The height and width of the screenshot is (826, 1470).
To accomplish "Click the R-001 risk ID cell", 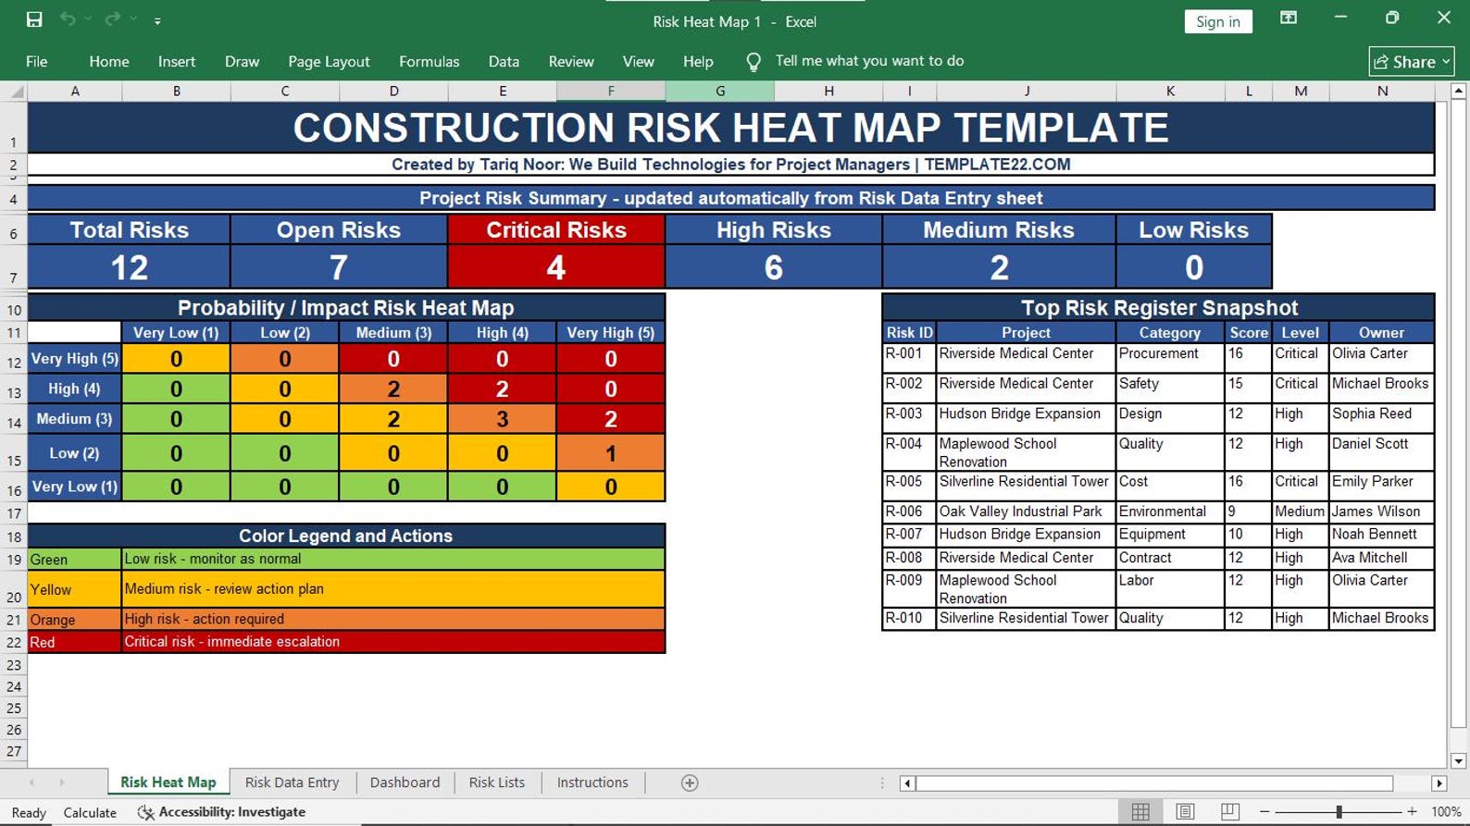I will (x=909, y=357).
